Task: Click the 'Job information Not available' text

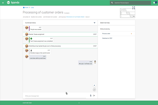Action: click(50, 17)
